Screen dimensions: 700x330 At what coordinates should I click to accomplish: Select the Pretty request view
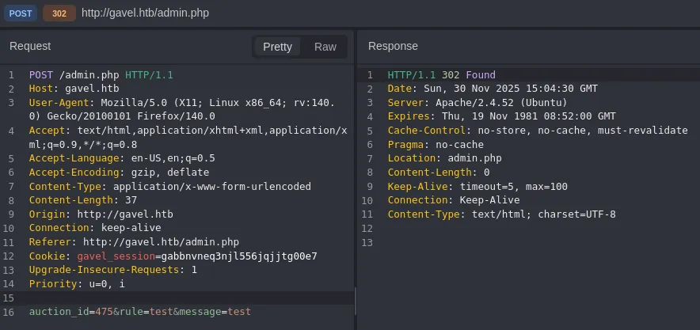277,47
